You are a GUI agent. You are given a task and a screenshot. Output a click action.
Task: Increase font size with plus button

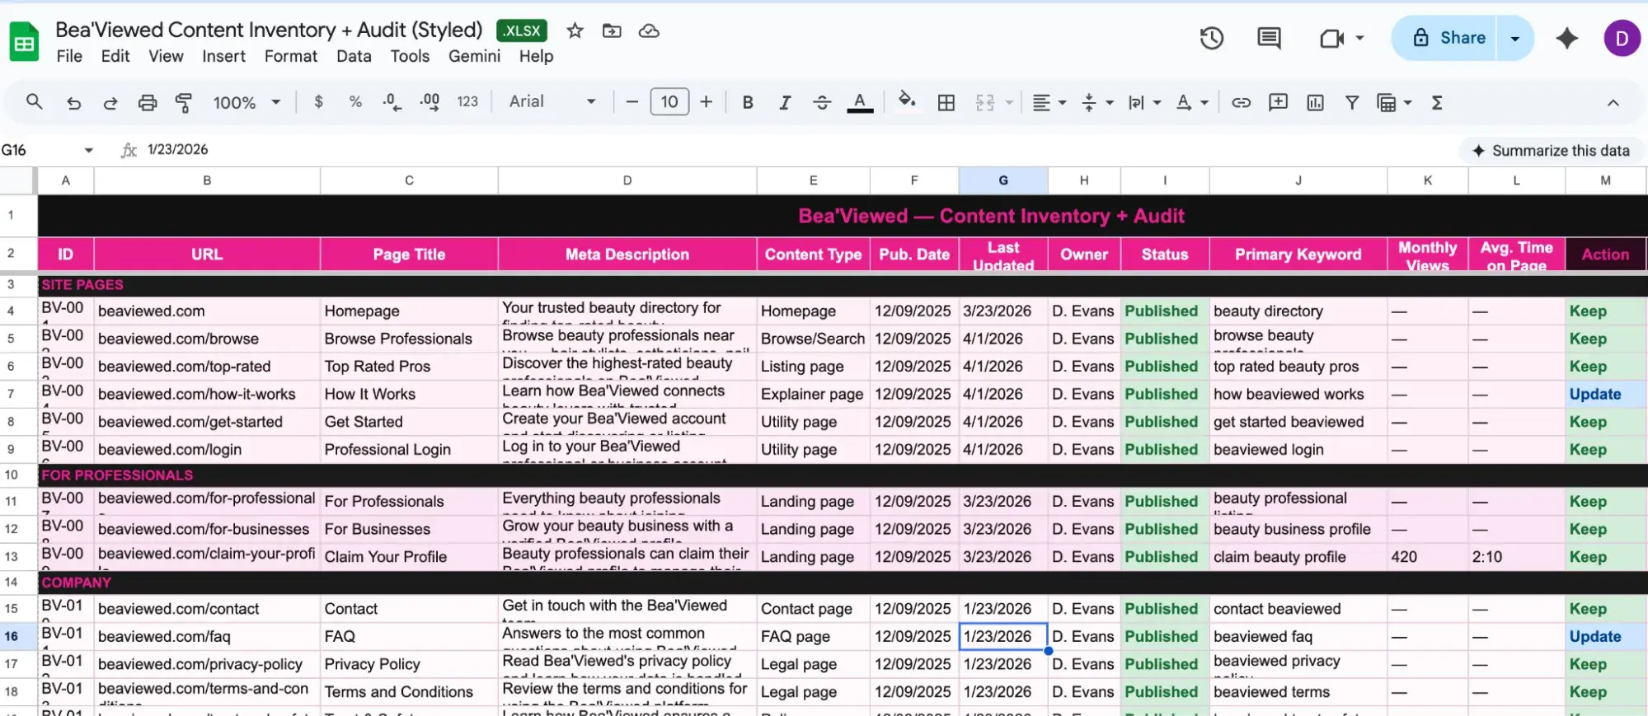[x=707, y=102]
